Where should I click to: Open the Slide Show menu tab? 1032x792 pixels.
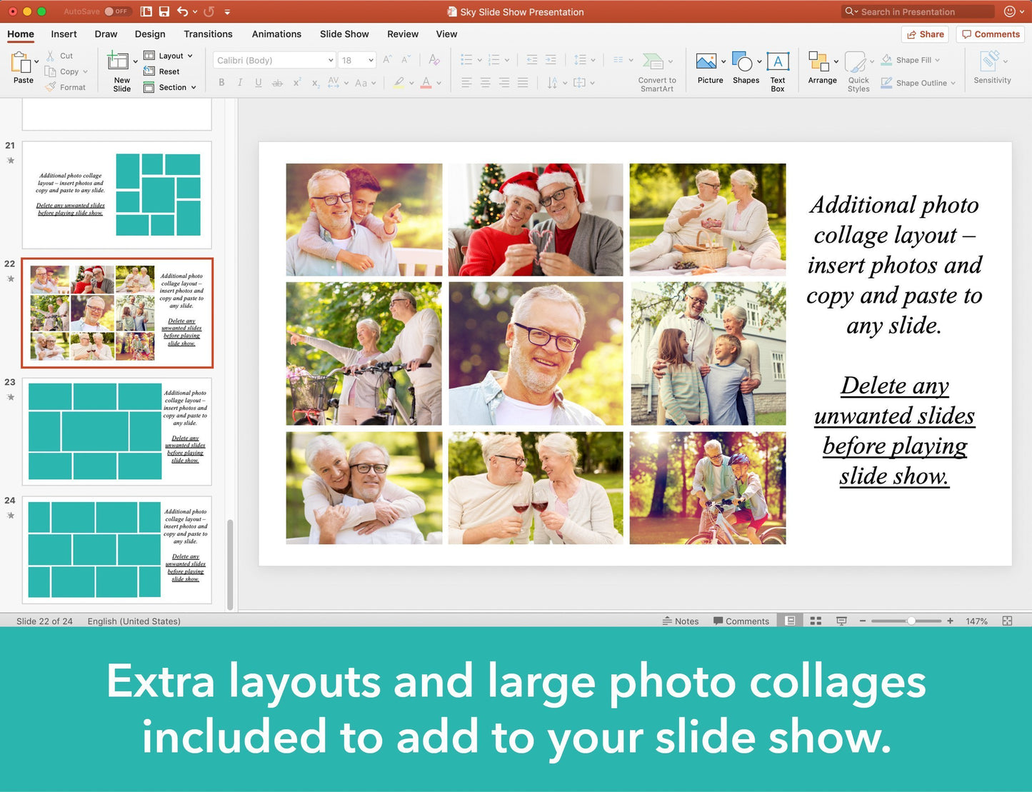coord(344,34)
